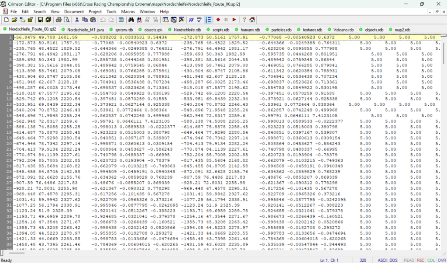Image resolution: width=447 pixels, height=263 pixels.
Task: Cut selection with the scissors icon
Action: click(77, 20)
